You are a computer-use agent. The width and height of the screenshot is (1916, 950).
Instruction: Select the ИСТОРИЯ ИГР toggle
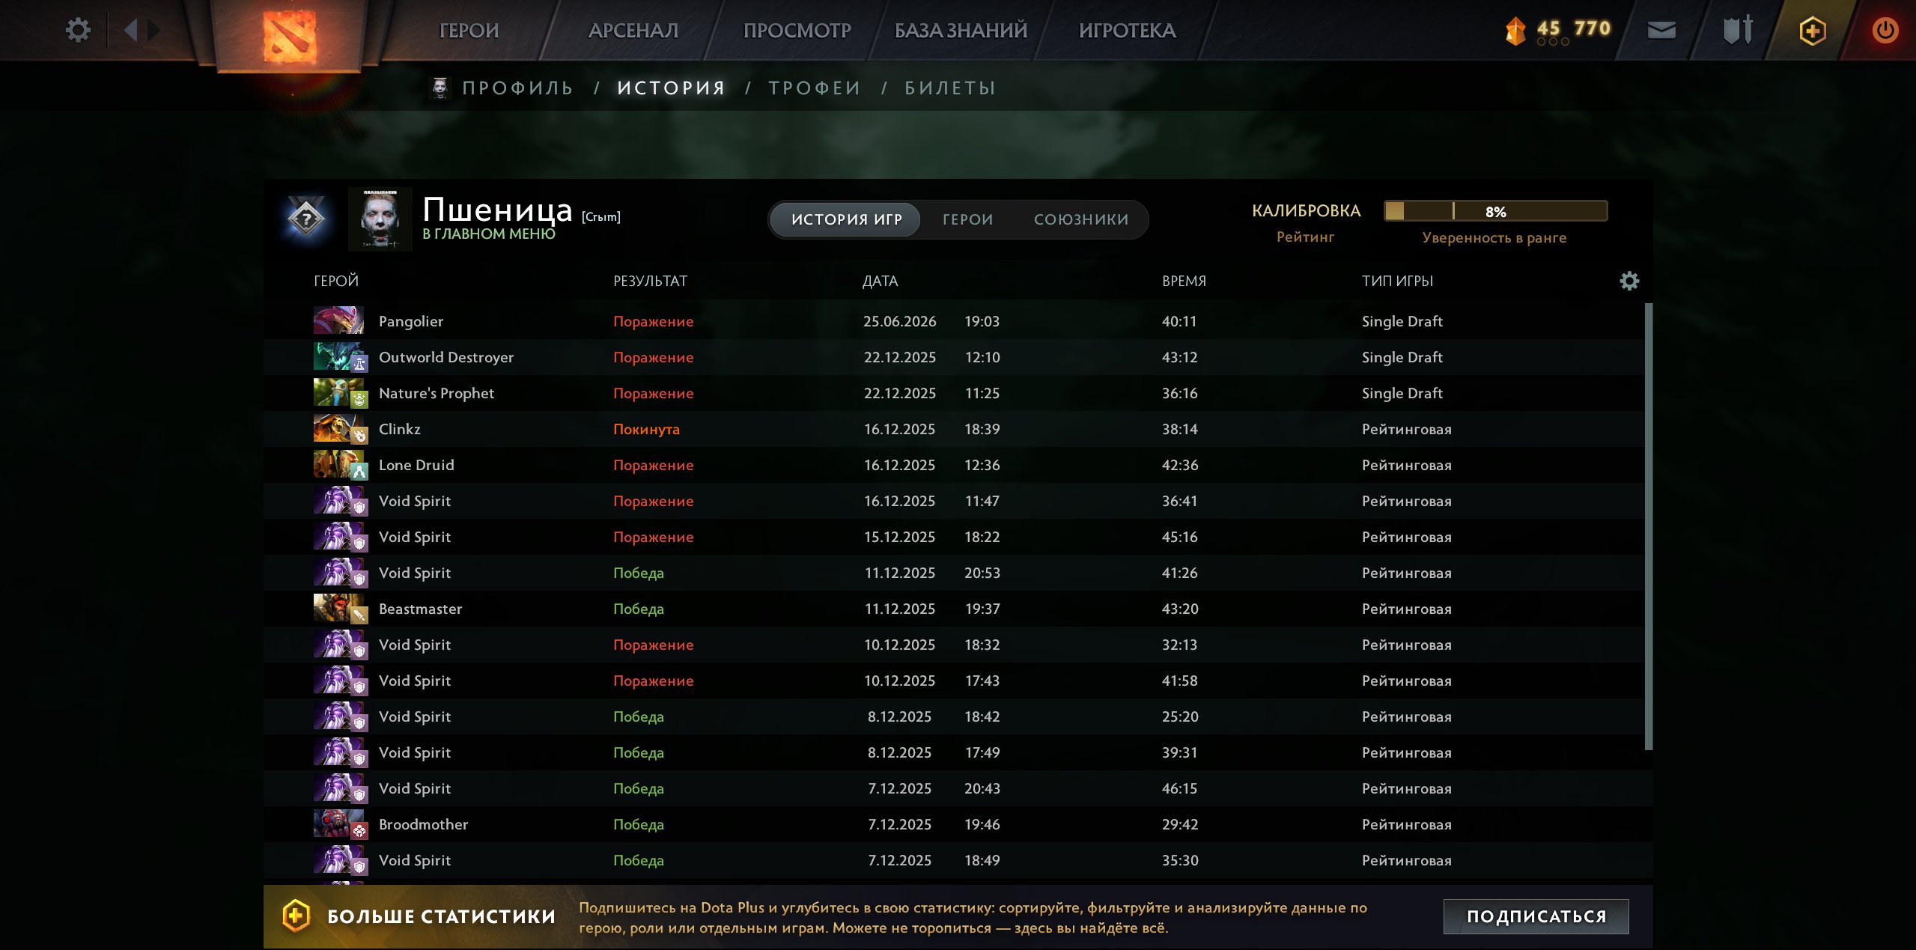pos(846,219)
